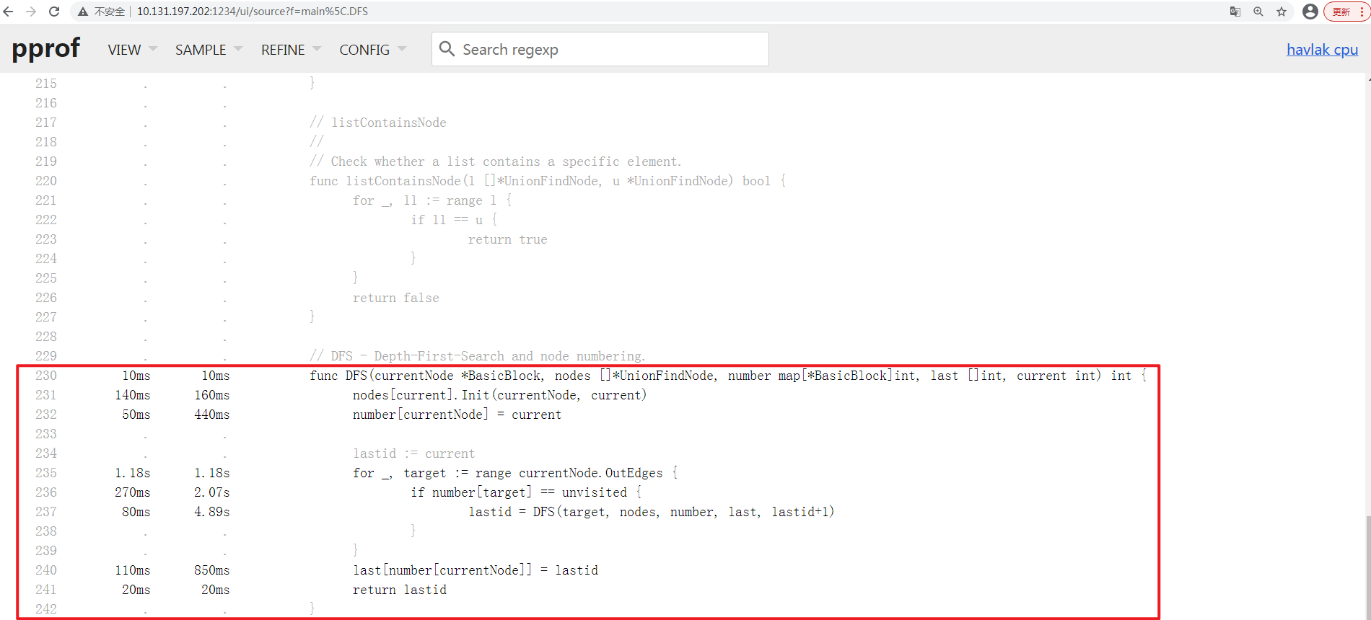This screenshot has width=1371, height=620.
Task: Click the 'number[currentNode] = current' code line
Action: pos(457,415)
